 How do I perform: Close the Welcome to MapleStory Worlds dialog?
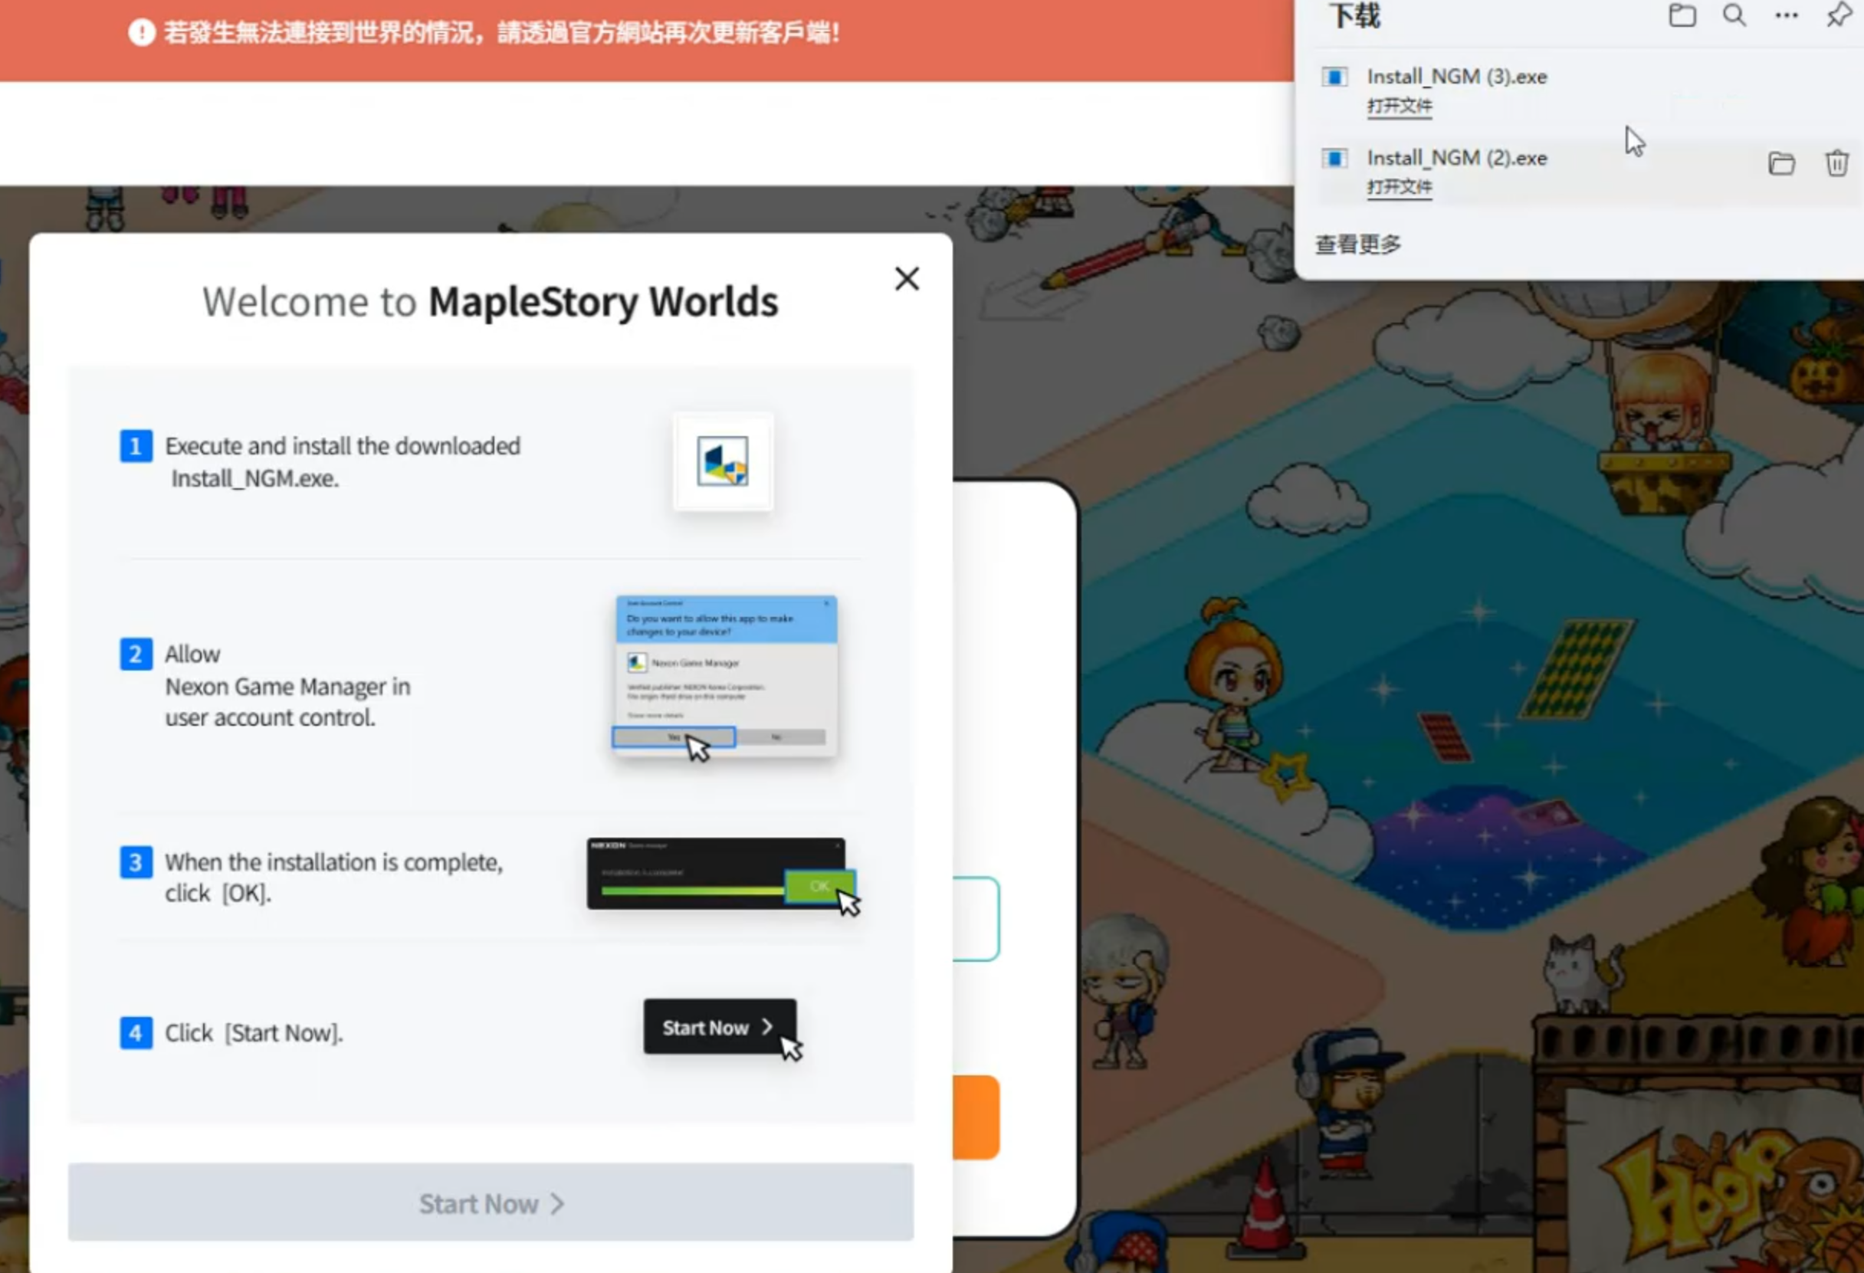pos(907,279)
